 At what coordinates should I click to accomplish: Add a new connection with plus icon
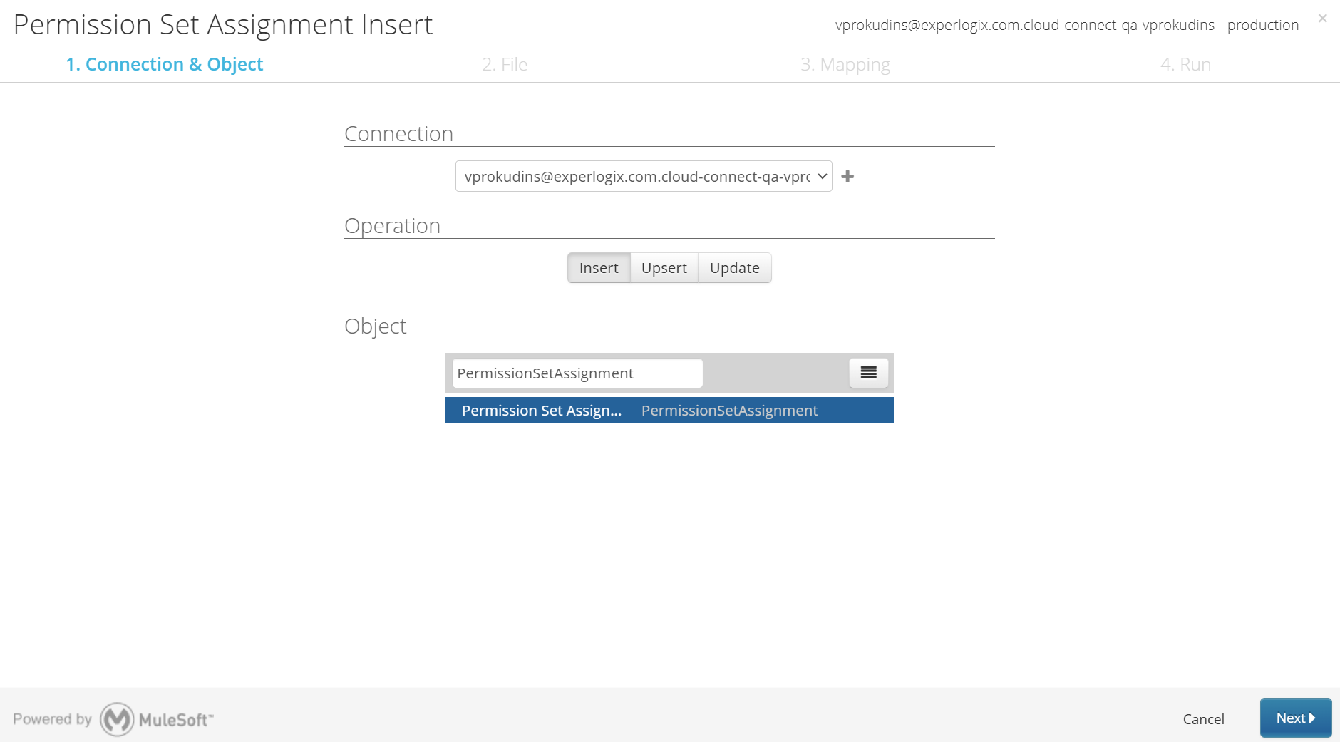pyautogui.click(x=847, y=177)
